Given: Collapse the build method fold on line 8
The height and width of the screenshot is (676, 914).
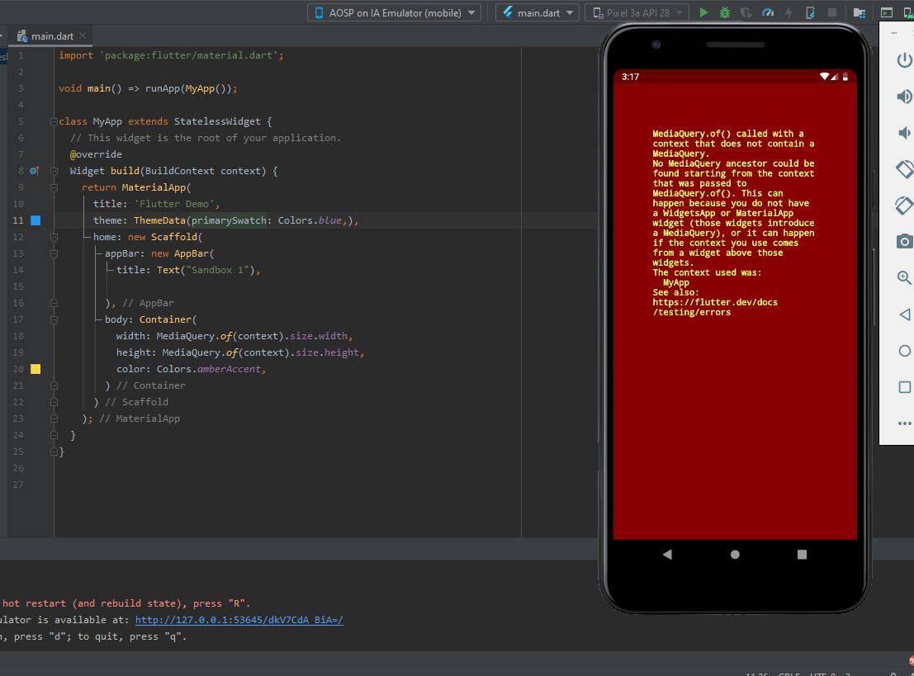Looking at the screenshot, I should (54, 171).
